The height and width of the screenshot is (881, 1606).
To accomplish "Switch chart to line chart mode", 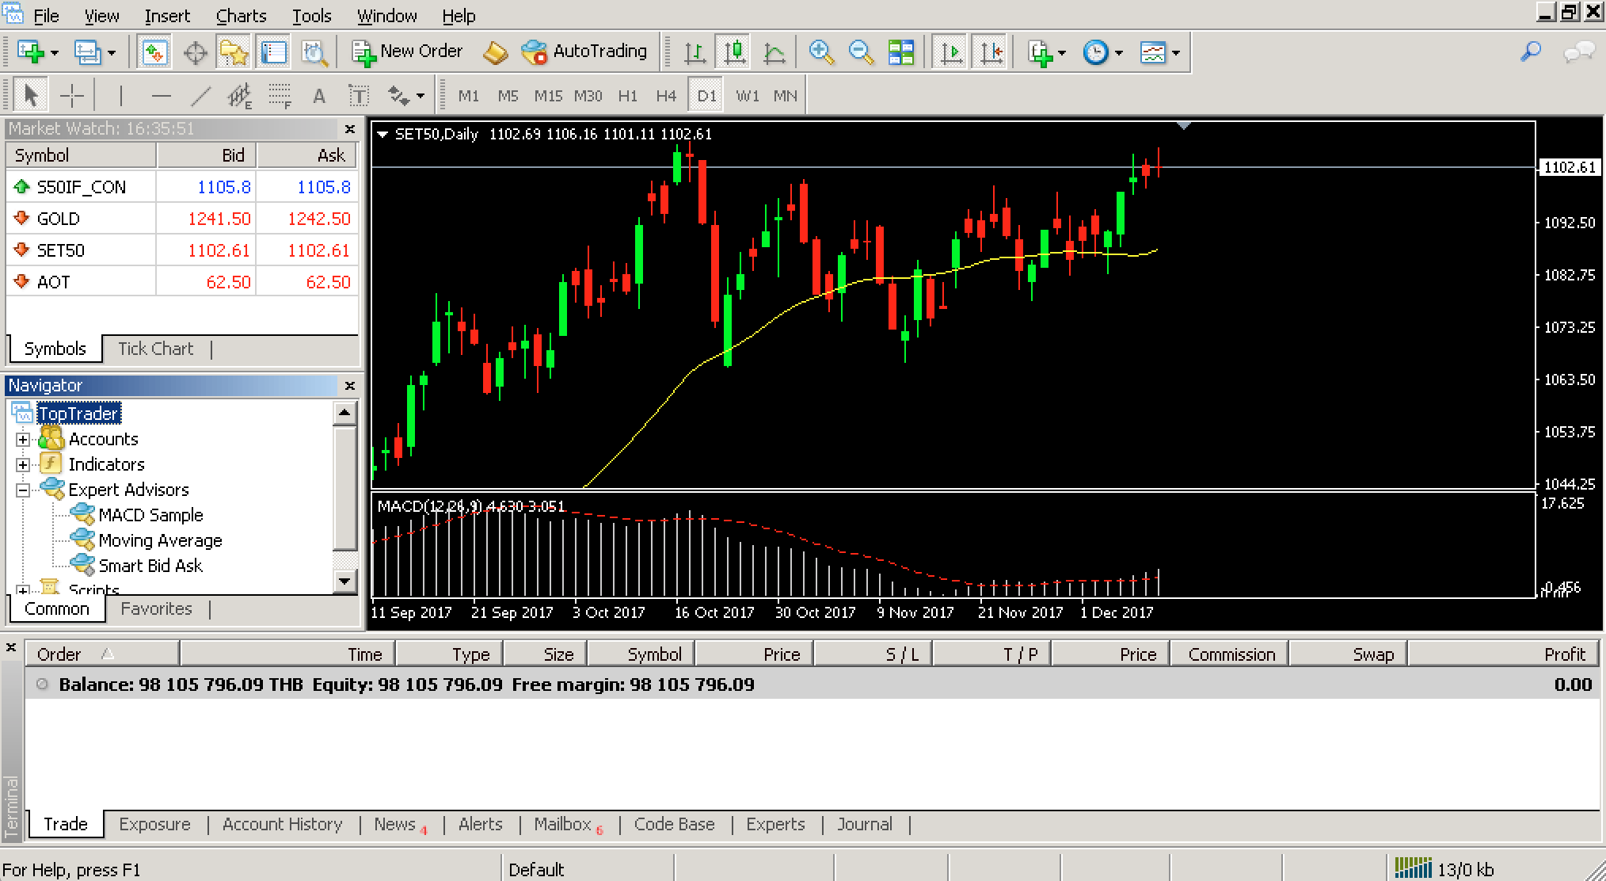I will [x=774, y=52].
